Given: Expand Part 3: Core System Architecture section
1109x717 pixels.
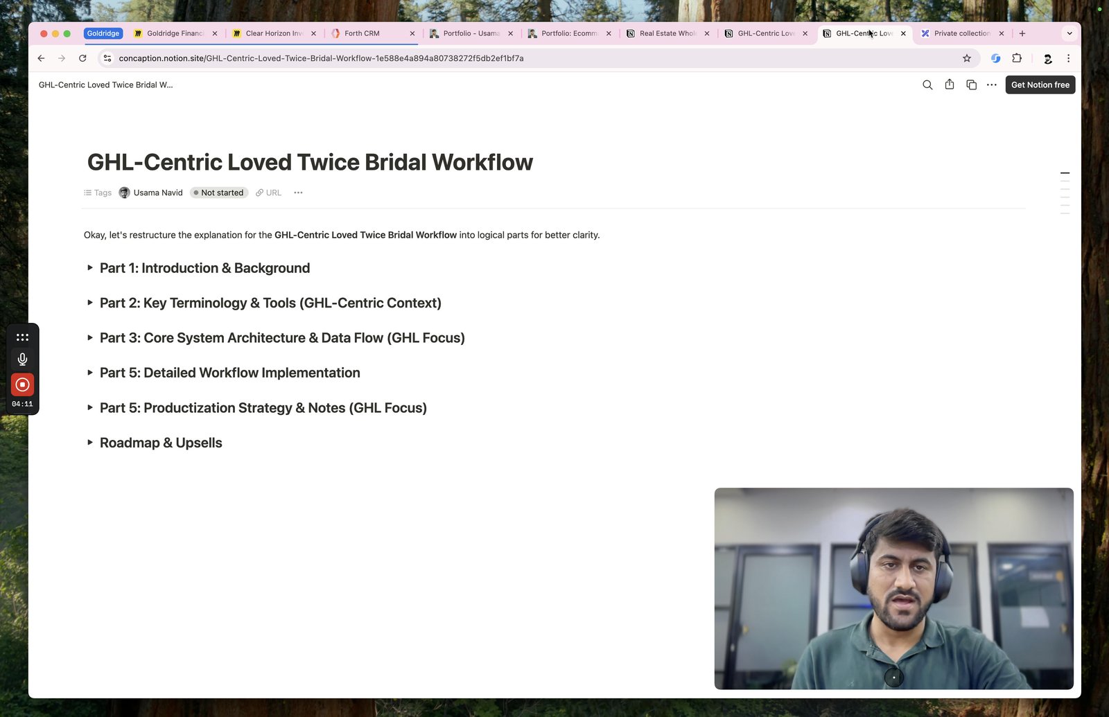Looking at the screenshot, I should coord(90,337).
